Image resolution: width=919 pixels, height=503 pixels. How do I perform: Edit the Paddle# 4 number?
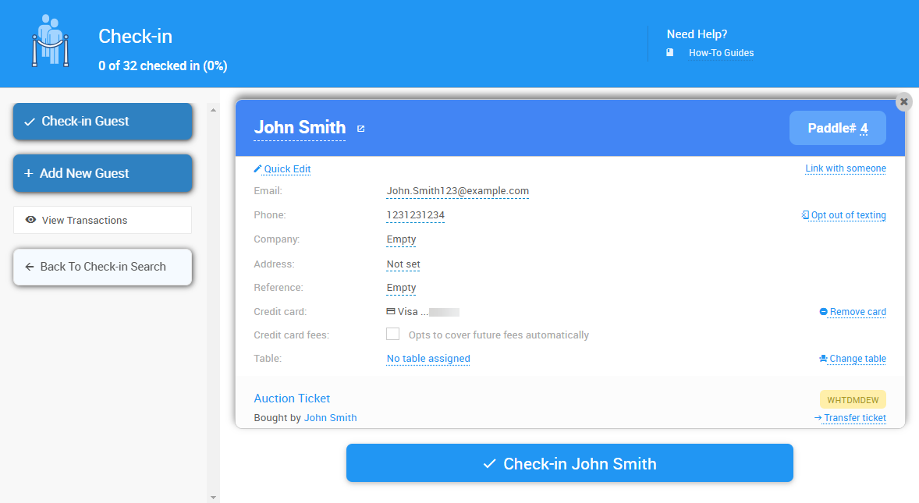pos(864,128)
